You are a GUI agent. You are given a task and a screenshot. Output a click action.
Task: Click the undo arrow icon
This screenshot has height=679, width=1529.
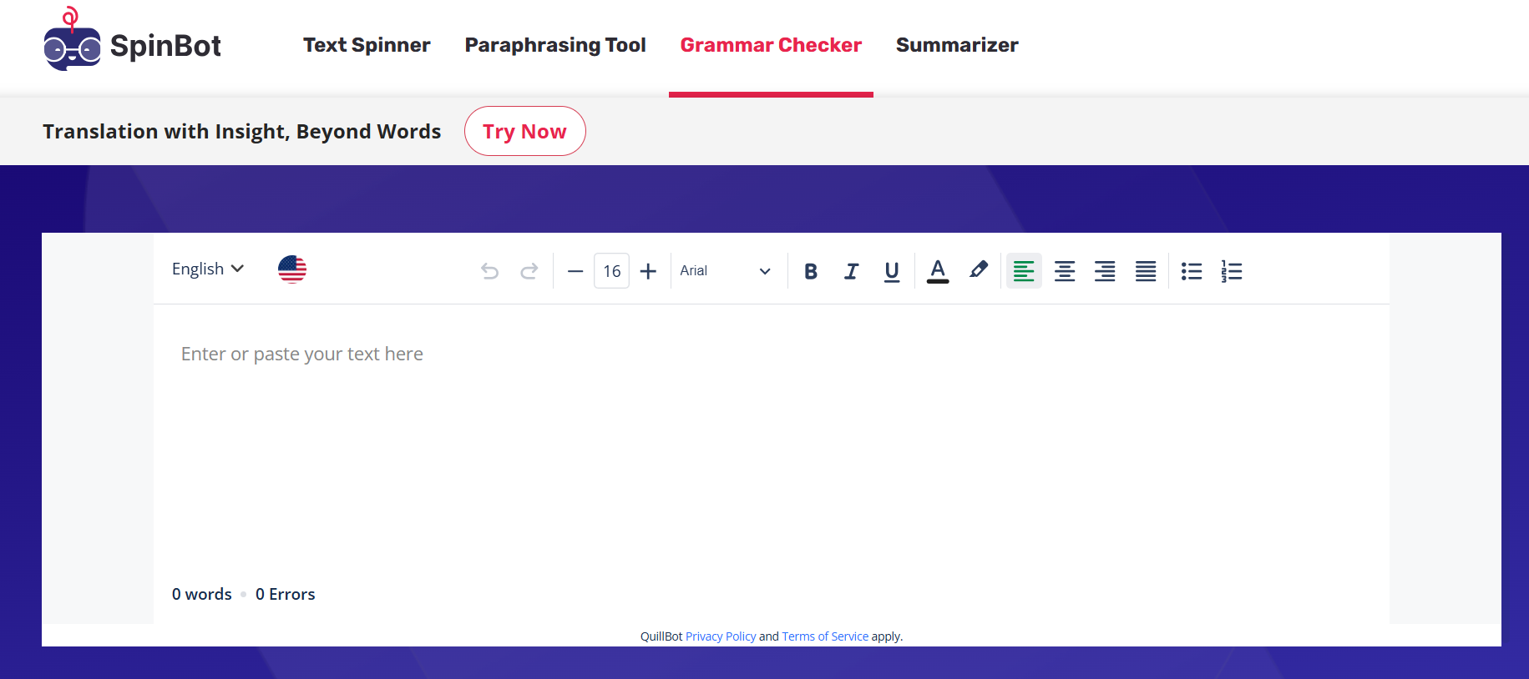[x=490, y=271]
